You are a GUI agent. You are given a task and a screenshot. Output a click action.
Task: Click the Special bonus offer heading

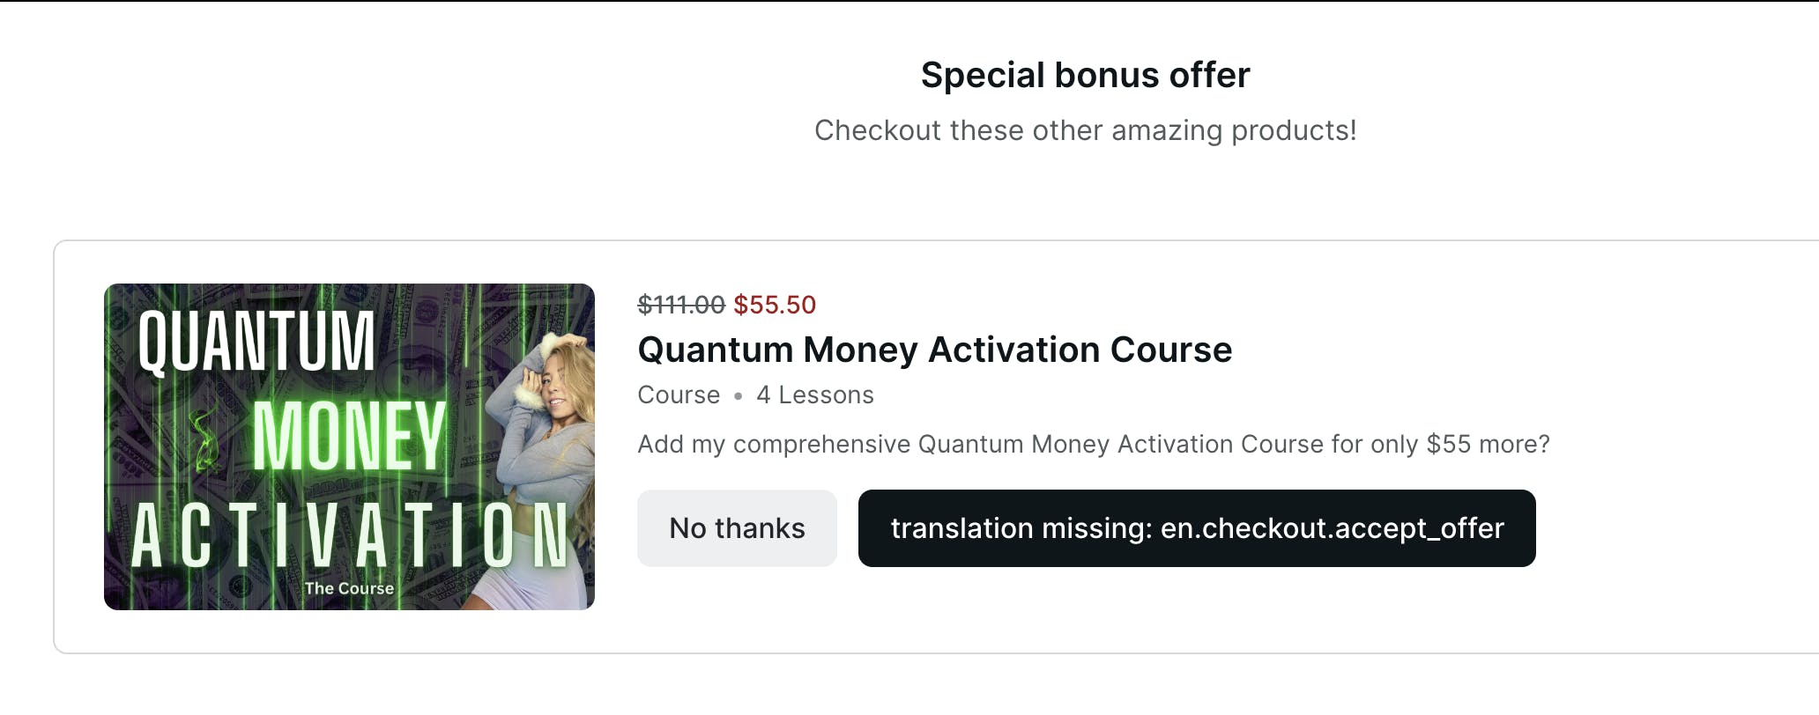(x=1085, y=75)
